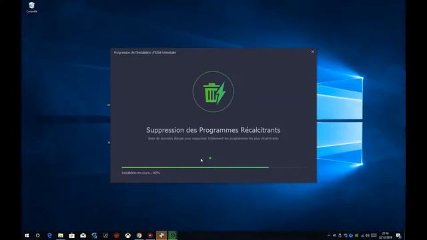
Task: Open the Xbox app on taskbar
Action: (x=127, y=235)
